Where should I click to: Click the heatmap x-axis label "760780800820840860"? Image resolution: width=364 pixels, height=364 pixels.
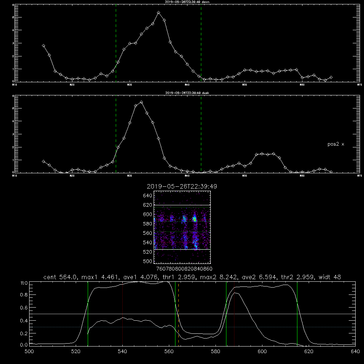184,269
